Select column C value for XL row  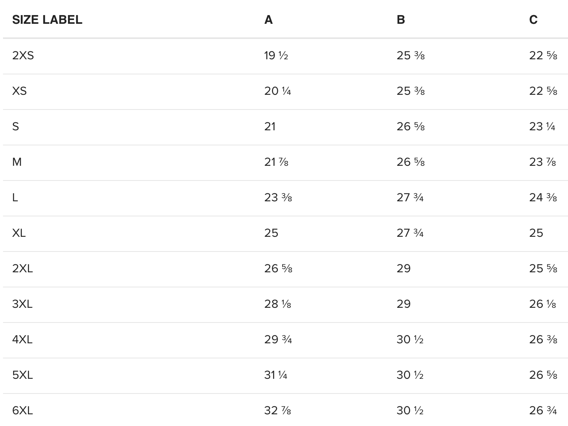pos(536,233)
